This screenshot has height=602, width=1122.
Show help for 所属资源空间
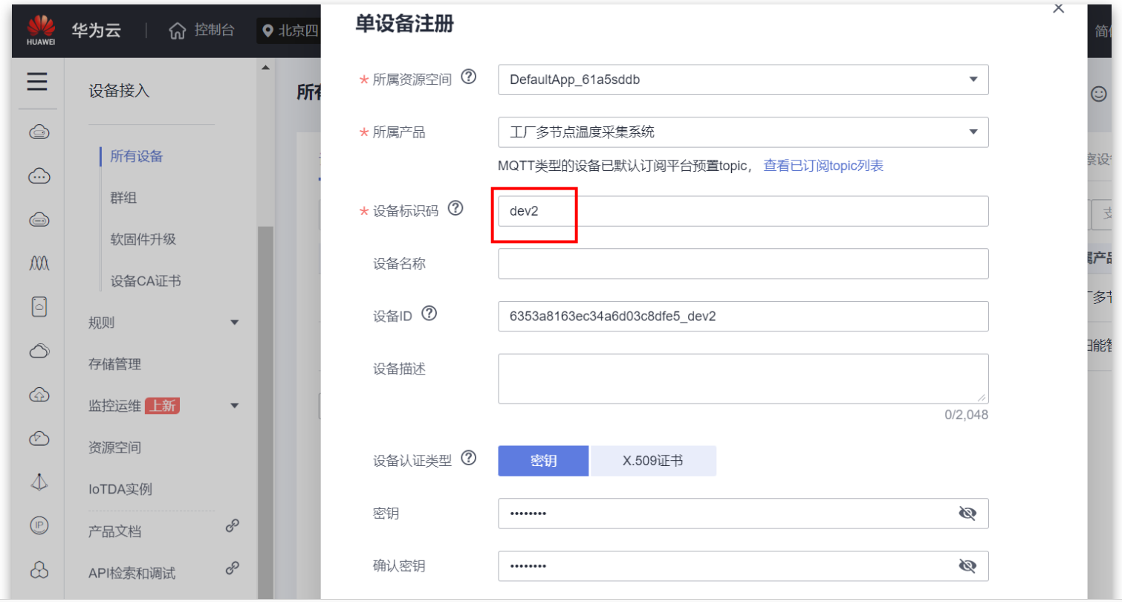pyautogui.click(x=469, y=77)
